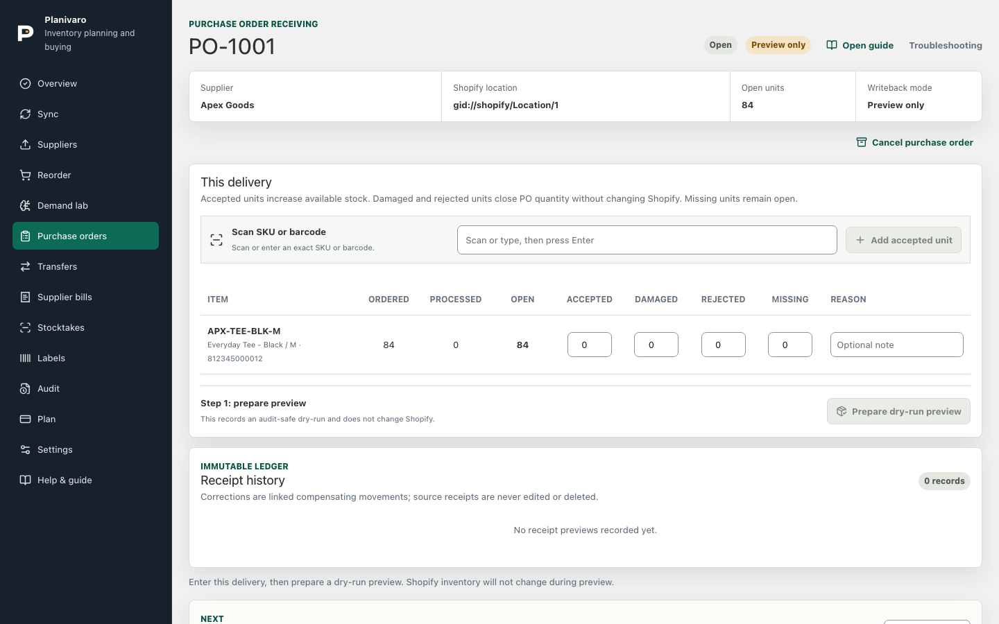Click the Supplier bills document icon
The width and height of the screenshot is (999, 624).
[25, 297]
